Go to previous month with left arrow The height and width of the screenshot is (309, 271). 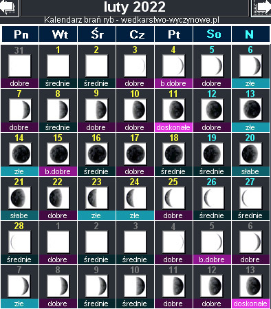[x=8, y=8]
